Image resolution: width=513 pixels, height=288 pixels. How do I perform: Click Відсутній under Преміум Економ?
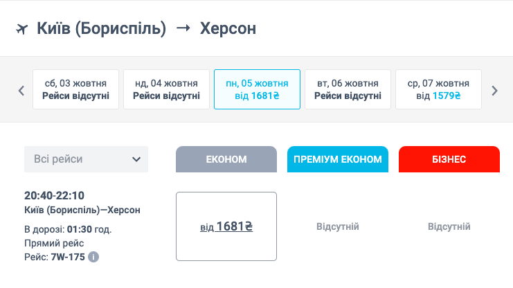338,226
